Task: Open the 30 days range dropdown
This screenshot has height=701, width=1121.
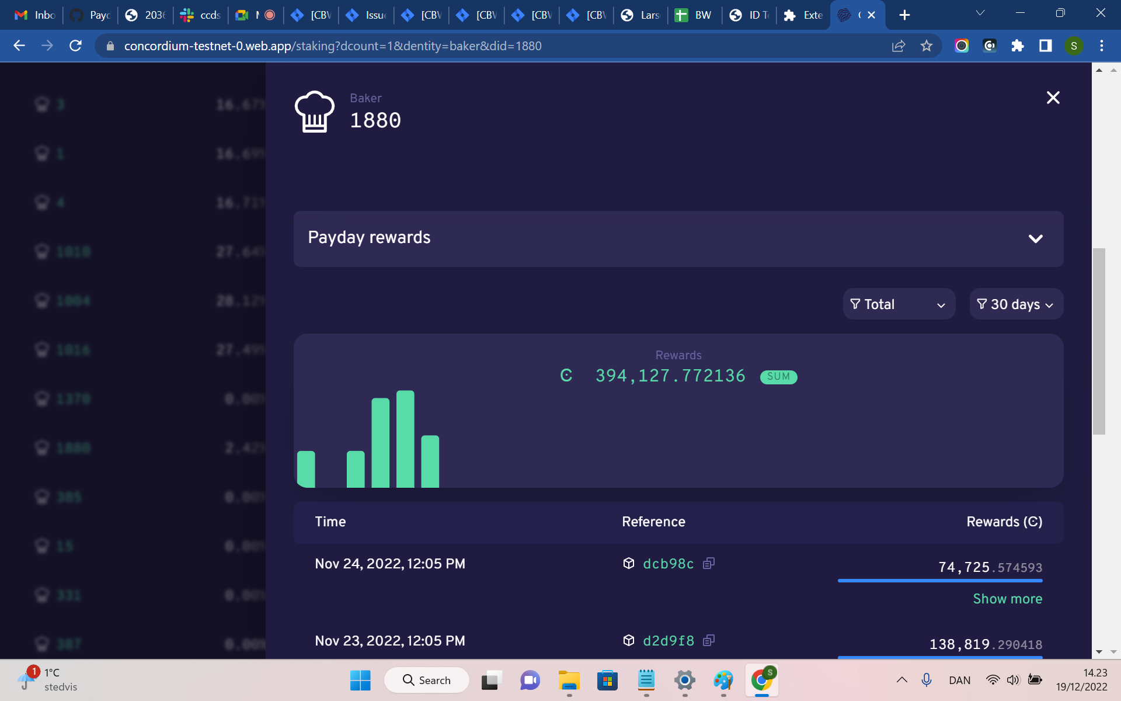Action: [1016, 304]
